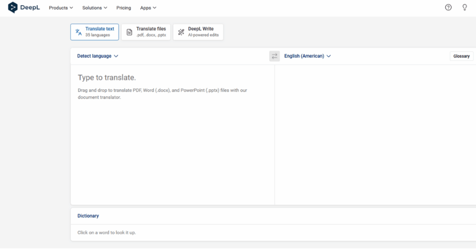Screen dimensions: 476x249
Task: Go to the Pricing page
Action: [124, 8]
